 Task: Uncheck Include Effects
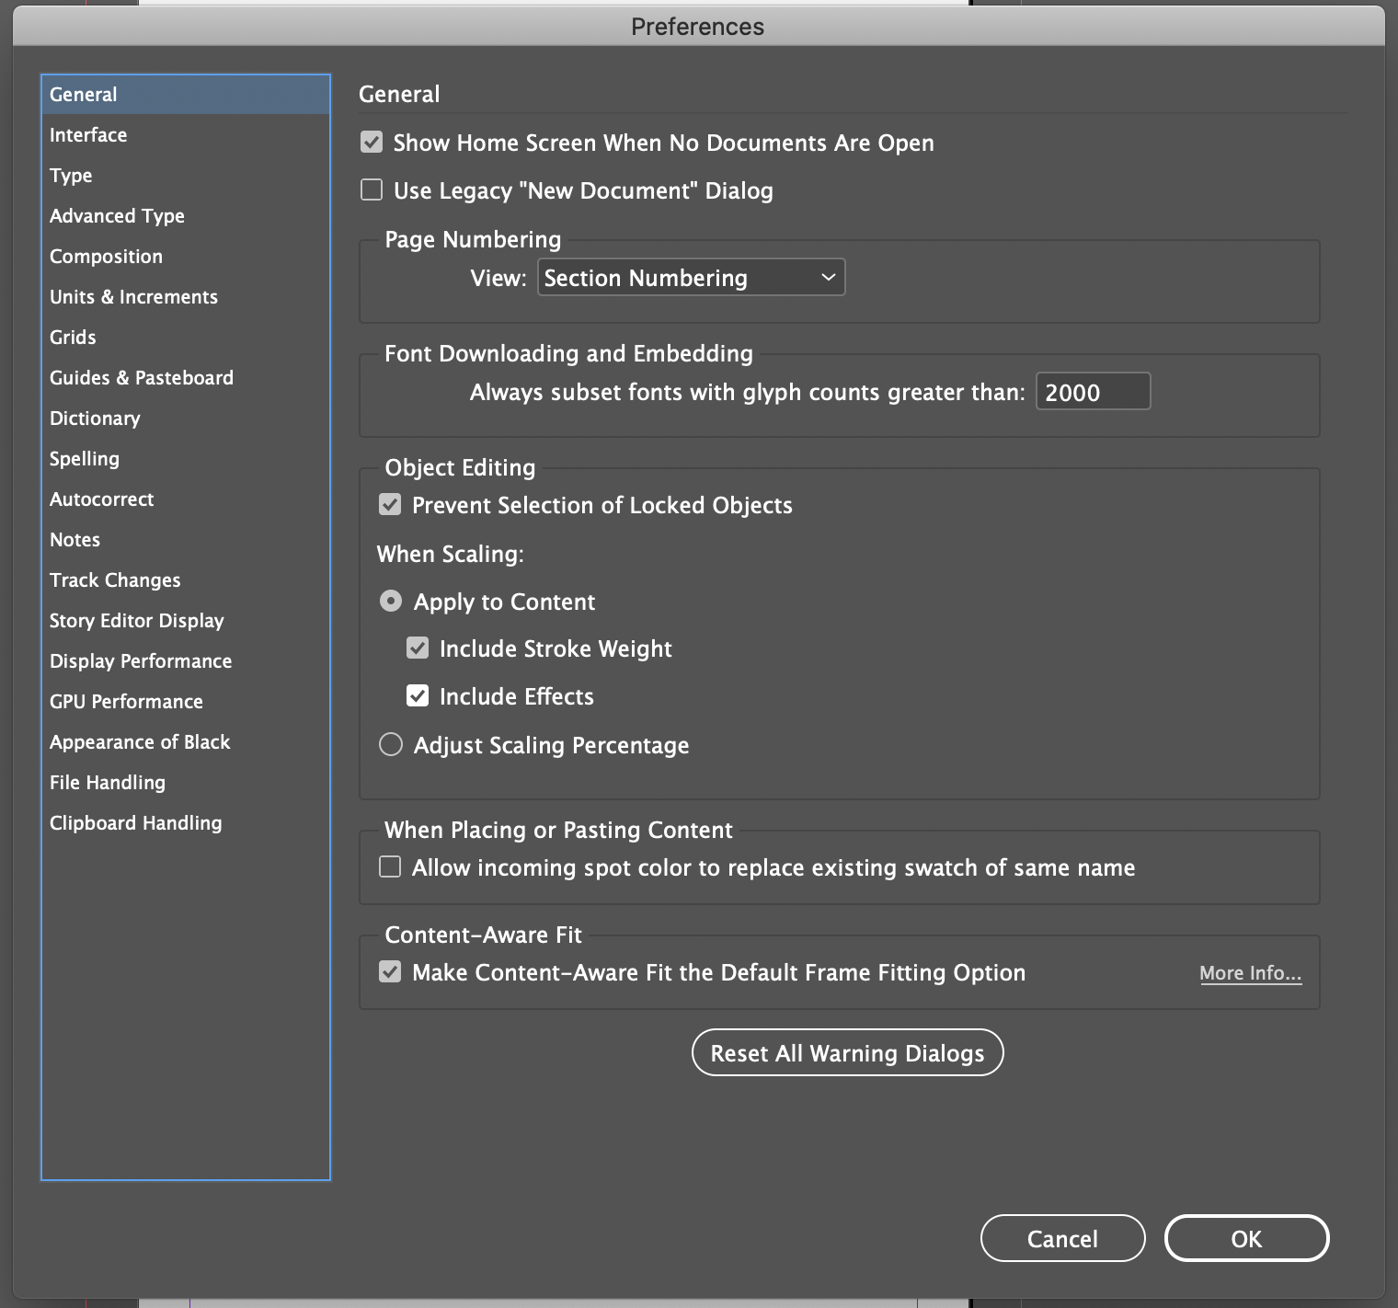click(418, 695)
